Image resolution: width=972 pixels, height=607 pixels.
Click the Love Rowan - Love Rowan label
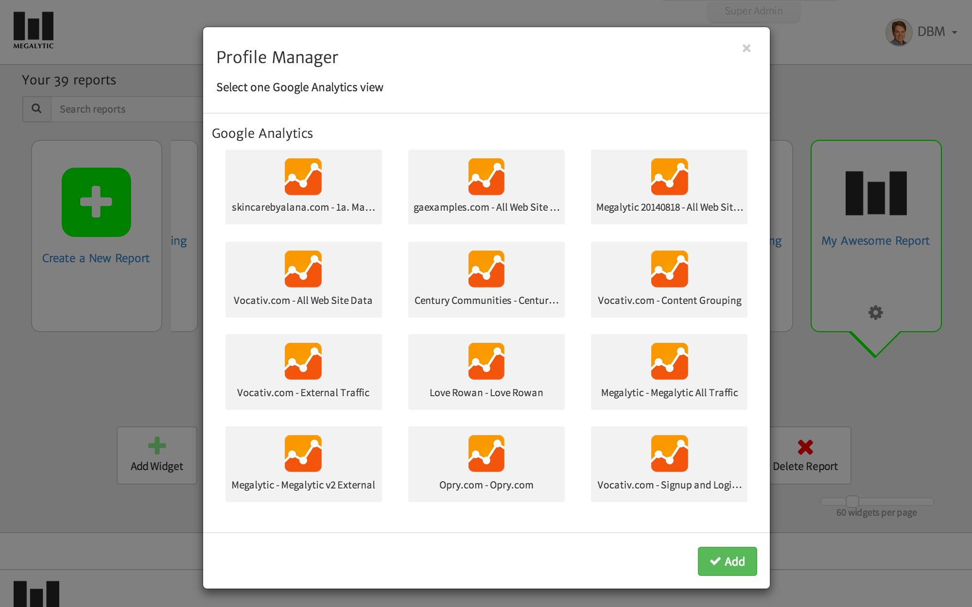coord(486,393)
